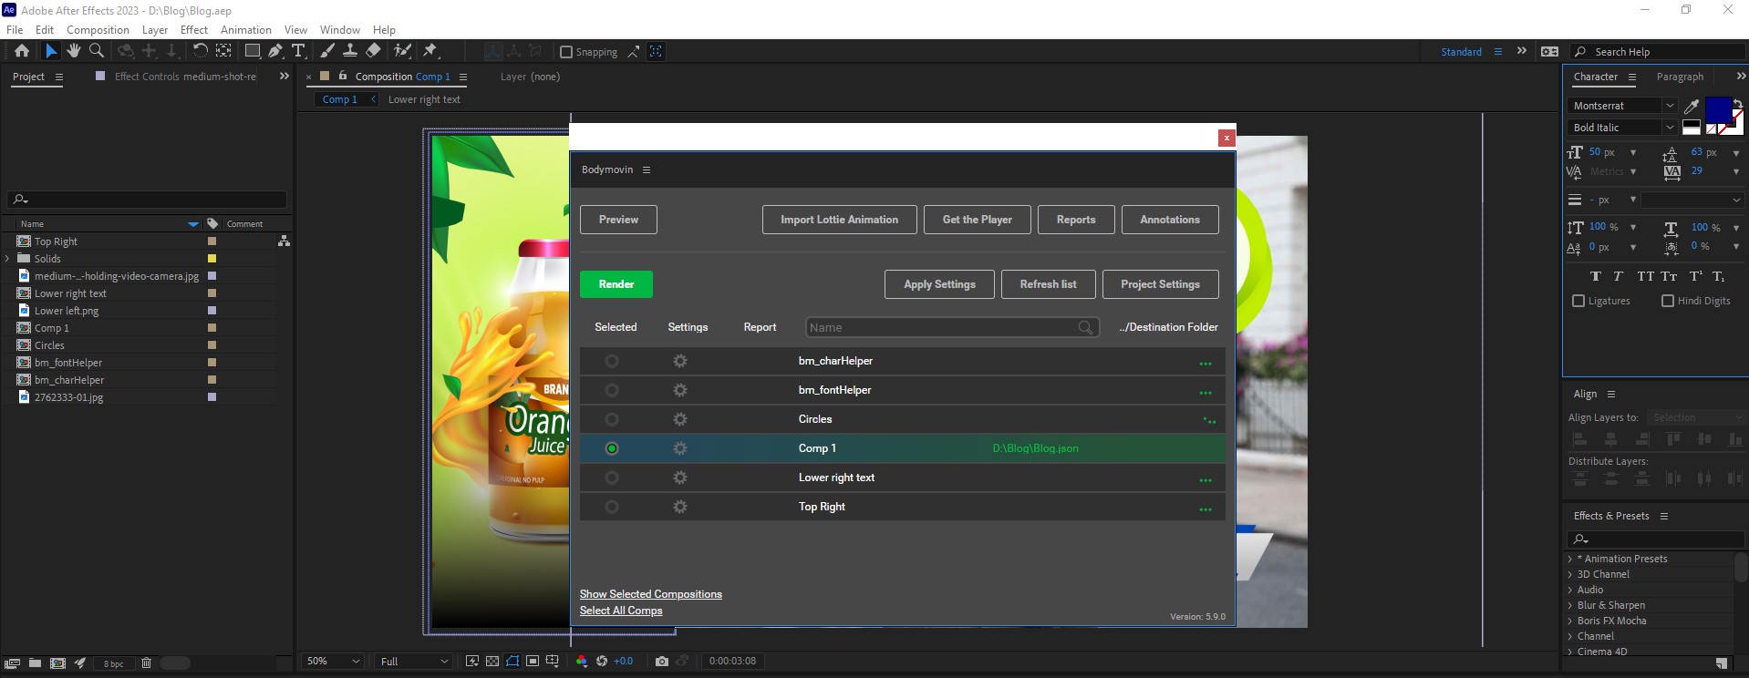
Task: Open the File menu
Action: coord(15,29)
